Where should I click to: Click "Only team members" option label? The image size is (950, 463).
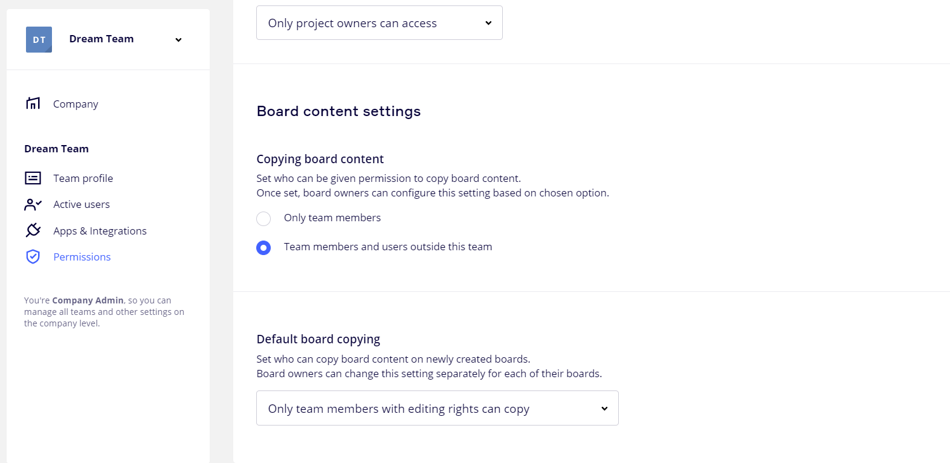[332, 218]
